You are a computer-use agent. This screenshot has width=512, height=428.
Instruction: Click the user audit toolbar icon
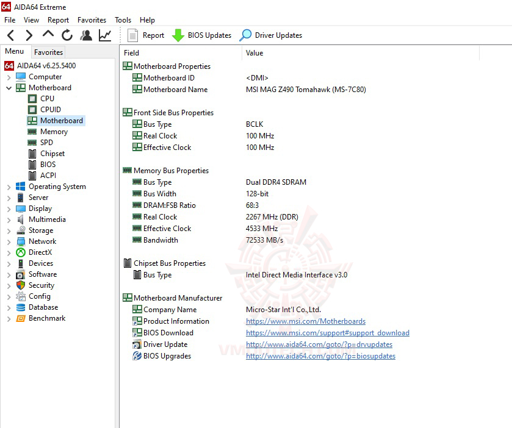click(86, 35)
